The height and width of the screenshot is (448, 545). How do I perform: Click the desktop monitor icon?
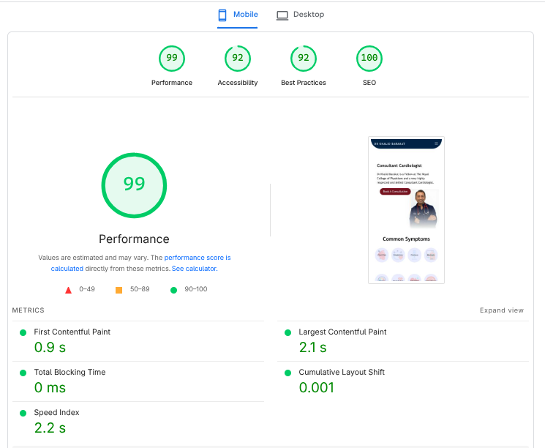[x=282, y=15]
